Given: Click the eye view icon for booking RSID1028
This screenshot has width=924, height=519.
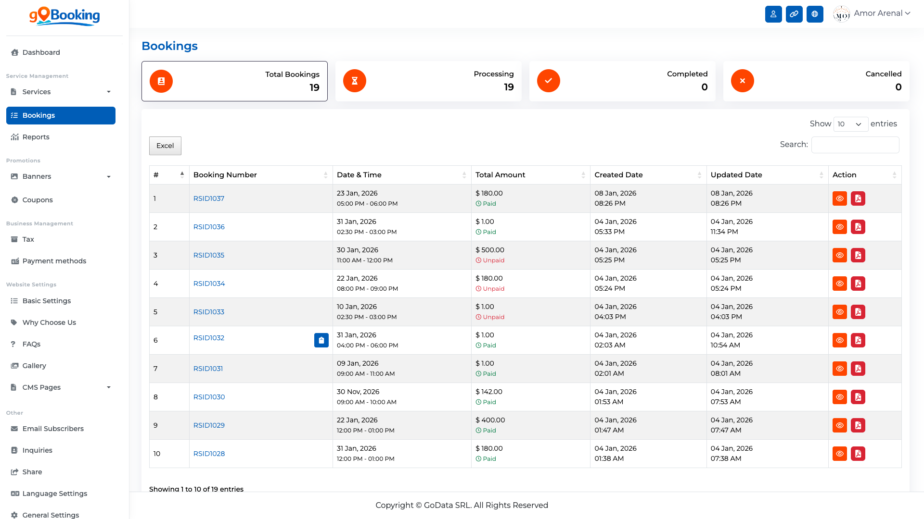Looking at the screenshot, I should pos(840,454).
